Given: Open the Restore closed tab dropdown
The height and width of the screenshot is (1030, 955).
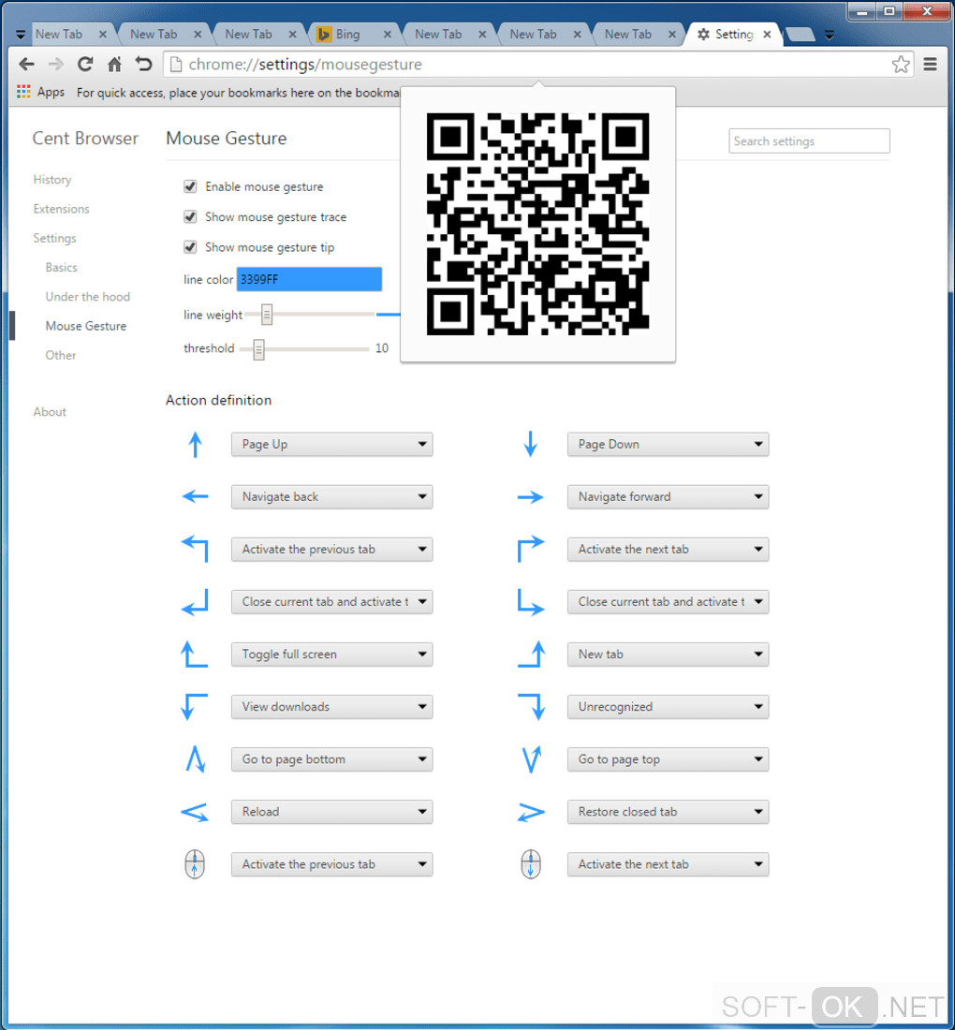Looking at the screenshot, I should coord(668,812).
